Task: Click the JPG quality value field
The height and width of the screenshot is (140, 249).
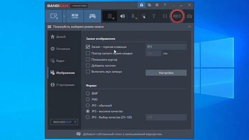Action: point(166,117)
